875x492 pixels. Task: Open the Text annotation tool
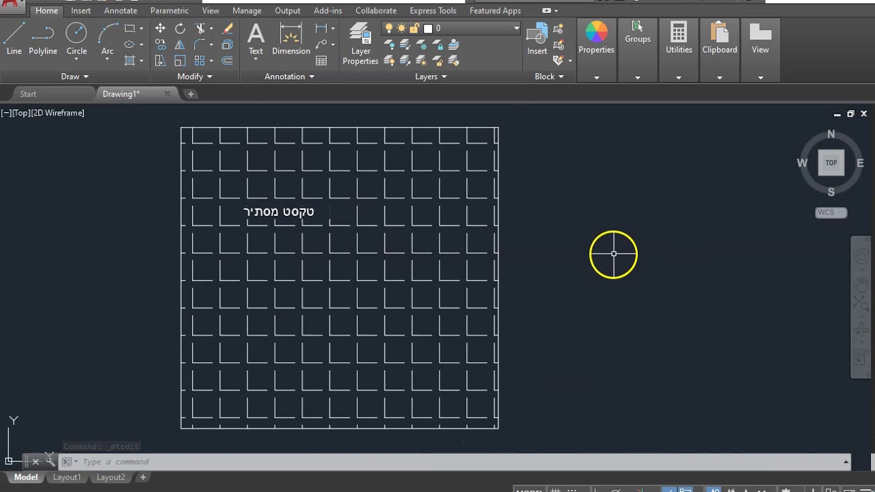pyautogui.click(x=256, y=38)
